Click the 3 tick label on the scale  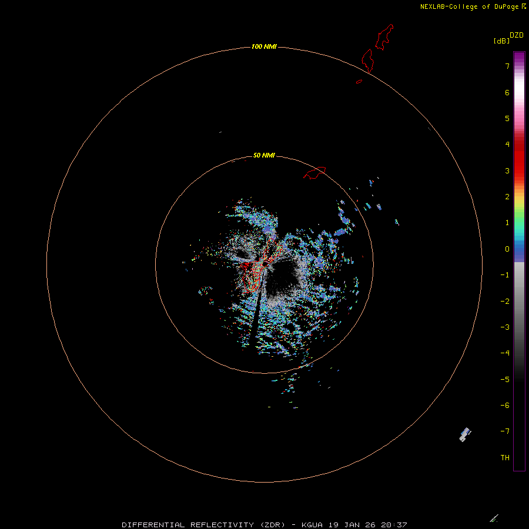507,170
